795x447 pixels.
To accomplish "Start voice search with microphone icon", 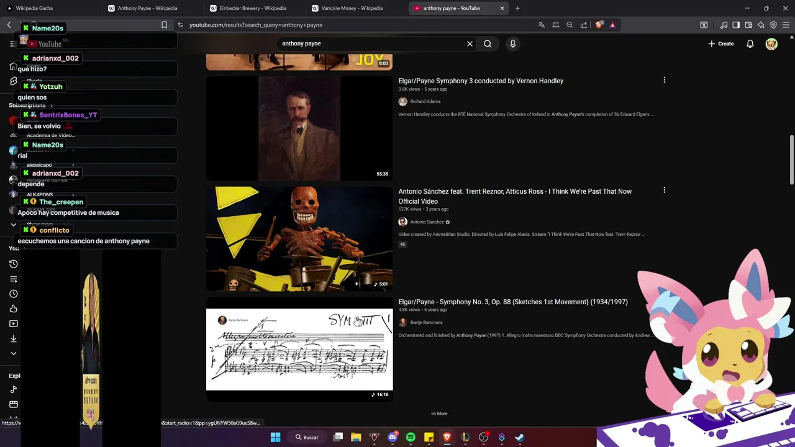I will (512, 43).
